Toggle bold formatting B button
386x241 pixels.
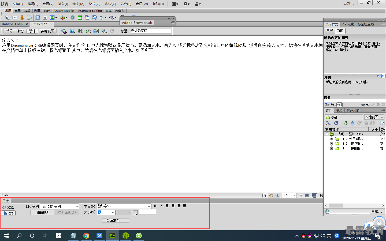[155, 206]
